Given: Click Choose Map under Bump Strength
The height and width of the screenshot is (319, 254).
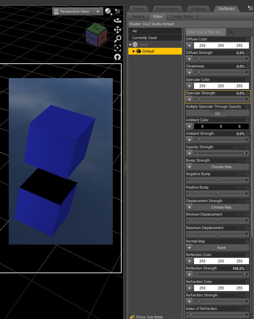Looking at the screenshot, I should [x=221, y=167].
